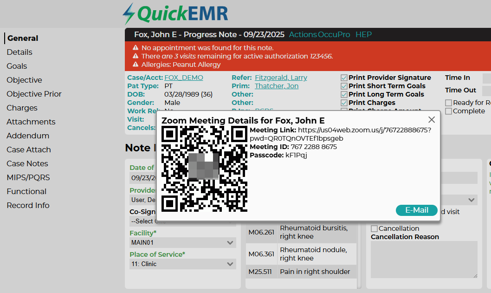Open the Actions menu
The width and height of the screenshot is (491, 293).
pyautogui.click(x=303, y=34)
